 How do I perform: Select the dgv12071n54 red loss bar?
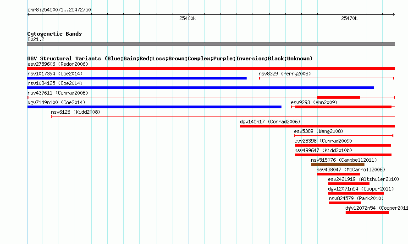(x=356, y=193)
